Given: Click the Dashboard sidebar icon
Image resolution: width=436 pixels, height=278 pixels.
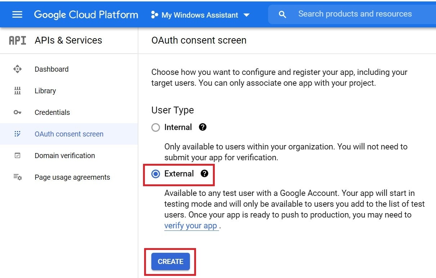Looking at the screenshot, I should 17,69.
